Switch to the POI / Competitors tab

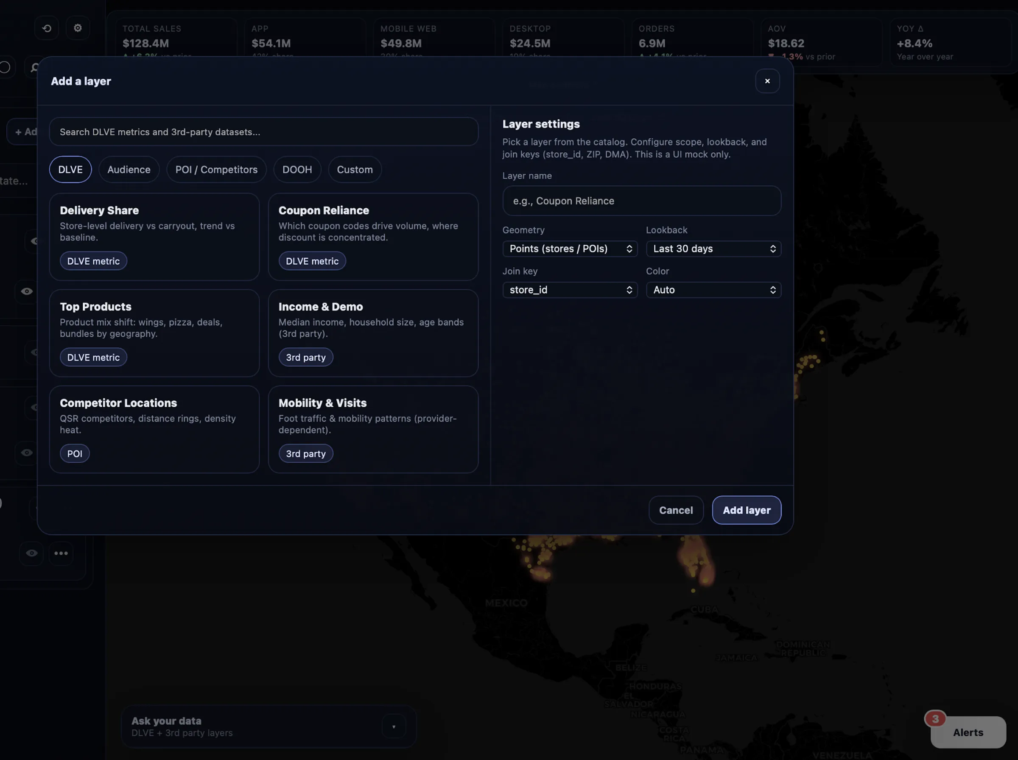(x=216, y=169)
